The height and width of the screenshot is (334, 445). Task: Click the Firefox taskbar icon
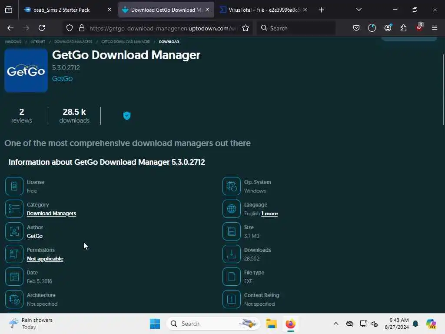[x=290, y=324]
